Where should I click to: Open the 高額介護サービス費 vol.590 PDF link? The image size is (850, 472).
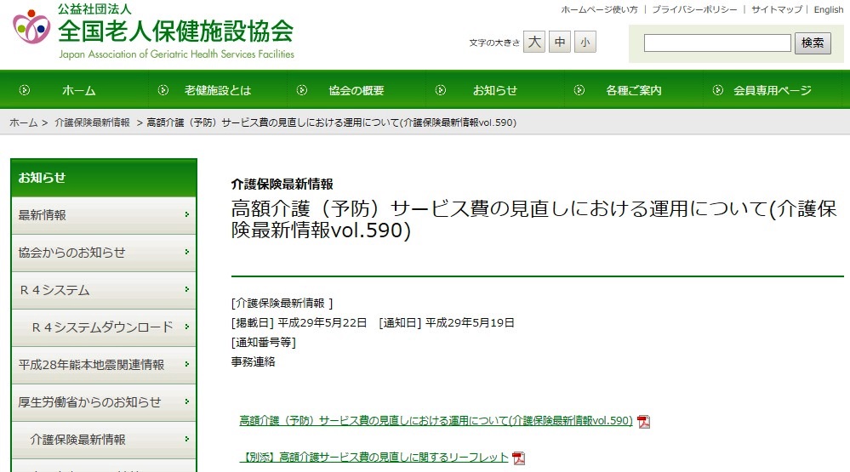coord(436,420)
